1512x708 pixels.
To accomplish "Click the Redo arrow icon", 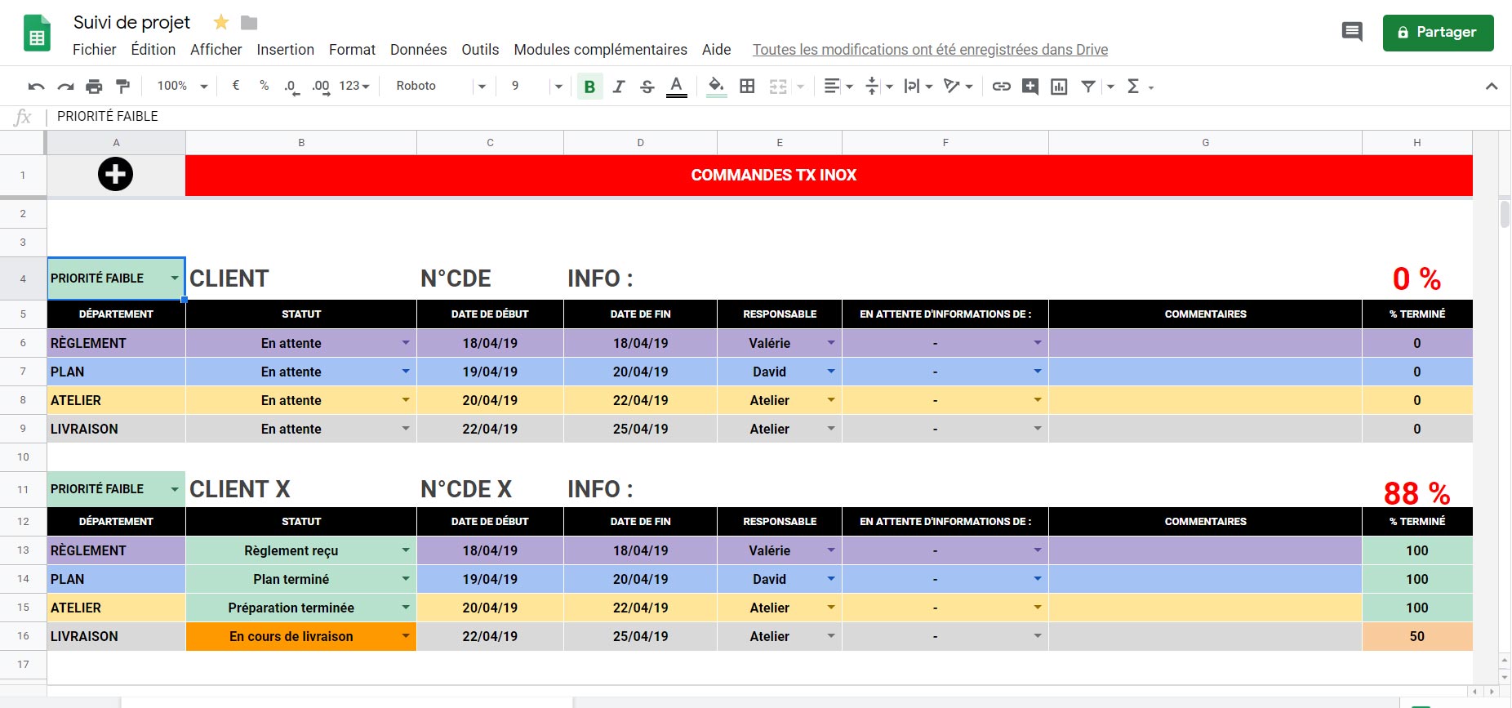I will tap(65, 86).
